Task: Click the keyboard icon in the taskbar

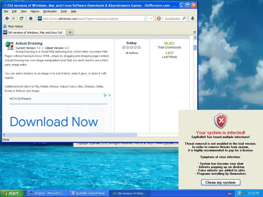Action: [230, 193]
